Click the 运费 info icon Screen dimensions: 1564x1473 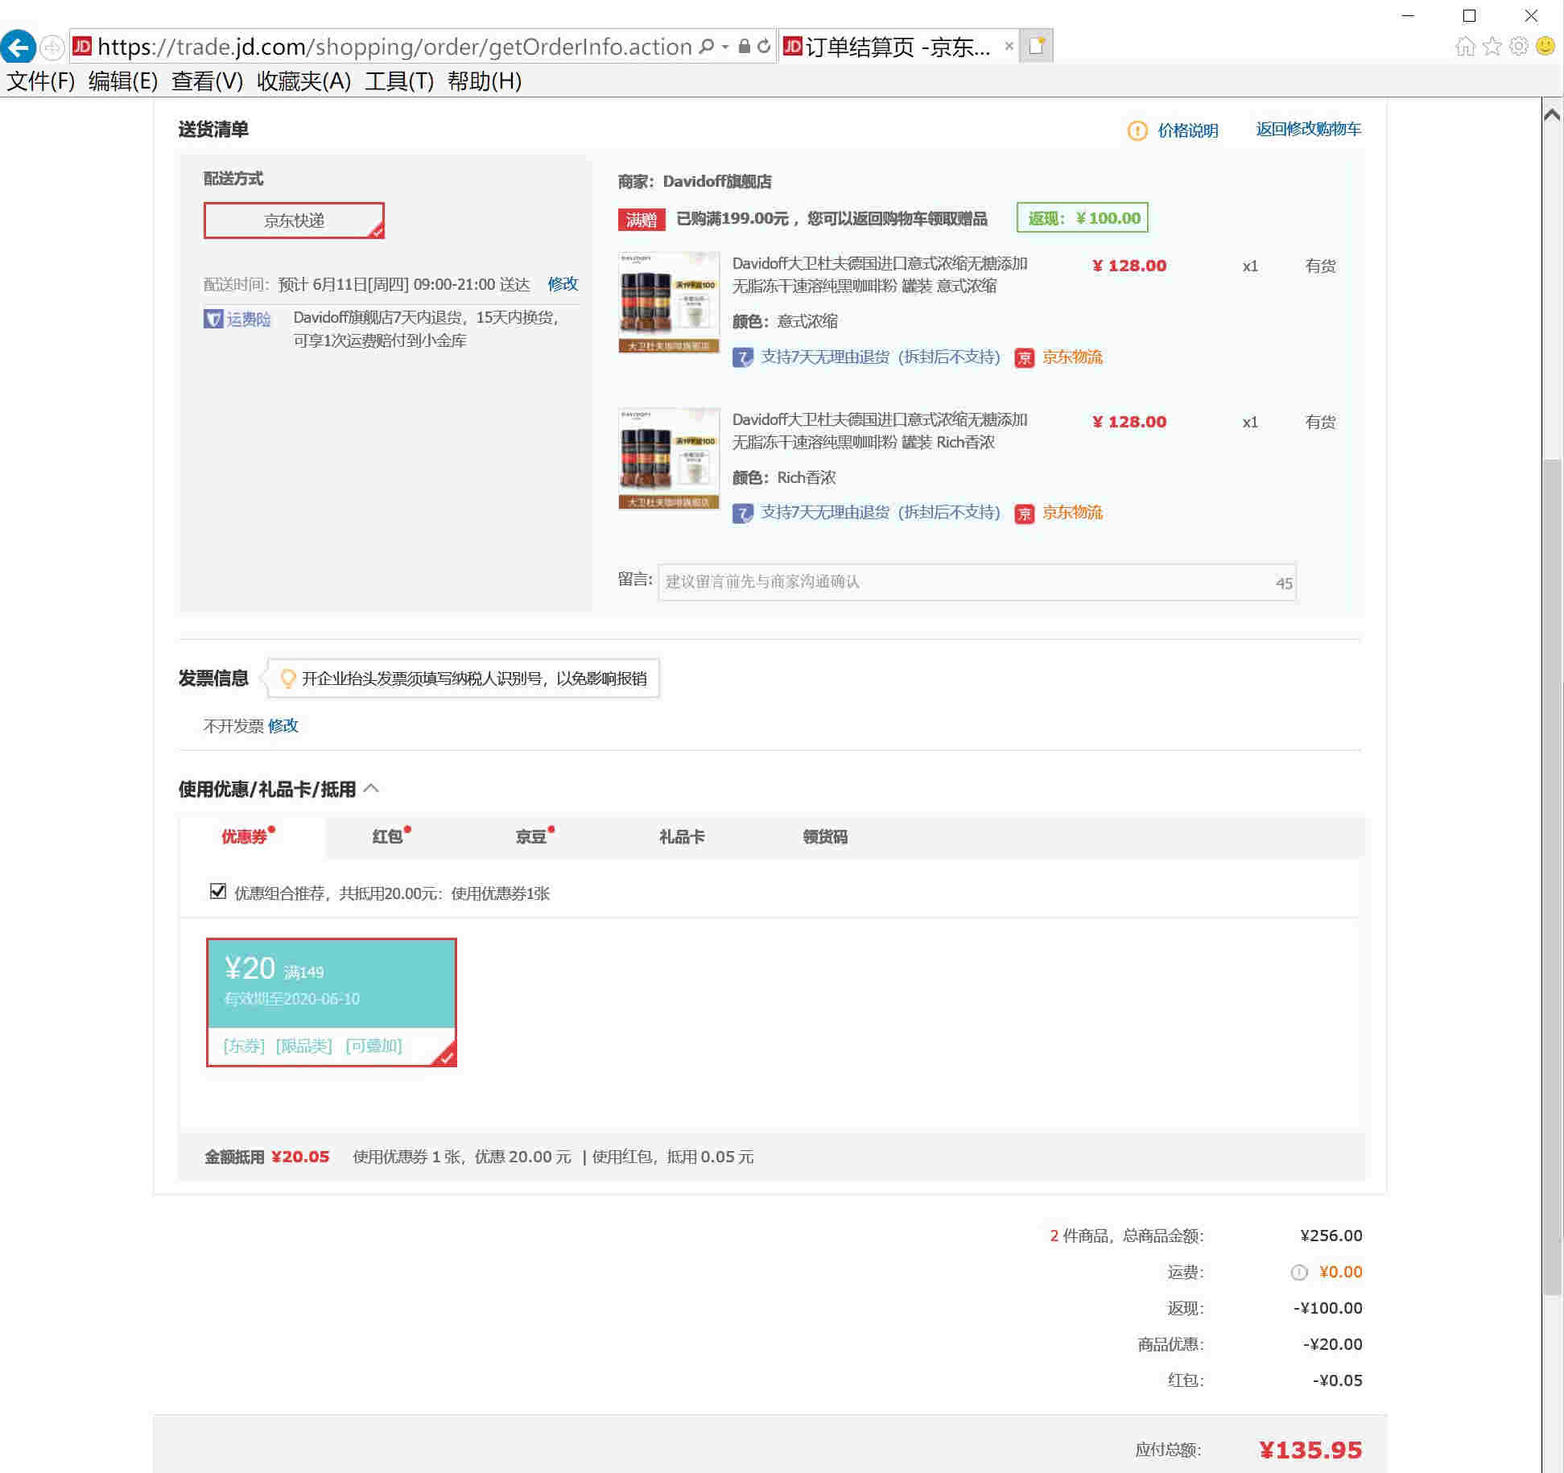coord(1299,1273)
